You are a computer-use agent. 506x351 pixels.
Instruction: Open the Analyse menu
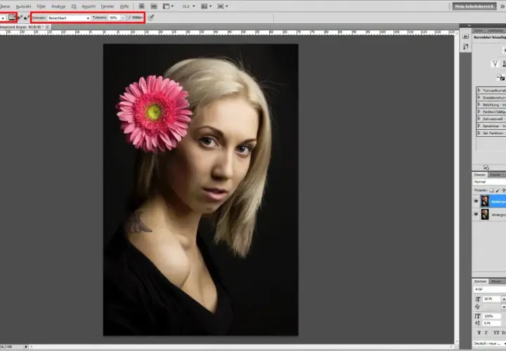[x=58, y=6]
